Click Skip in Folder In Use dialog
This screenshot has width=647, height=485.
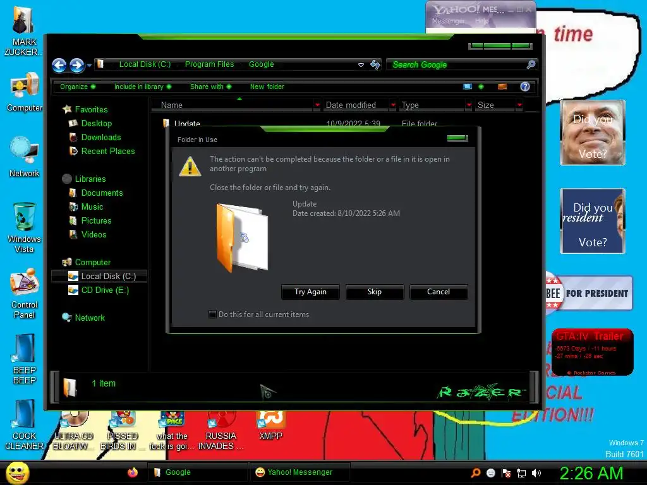pos(374,292)
